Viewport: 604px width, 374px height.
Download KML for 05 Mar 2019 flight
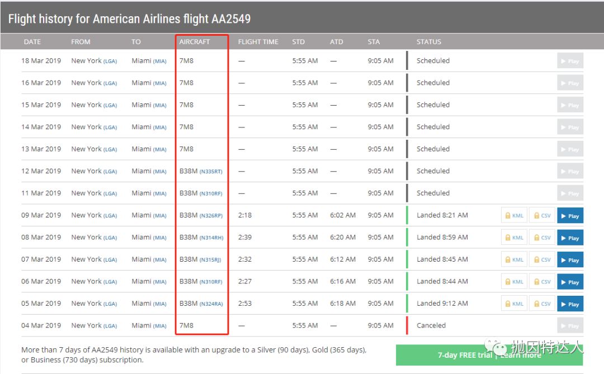515,304
